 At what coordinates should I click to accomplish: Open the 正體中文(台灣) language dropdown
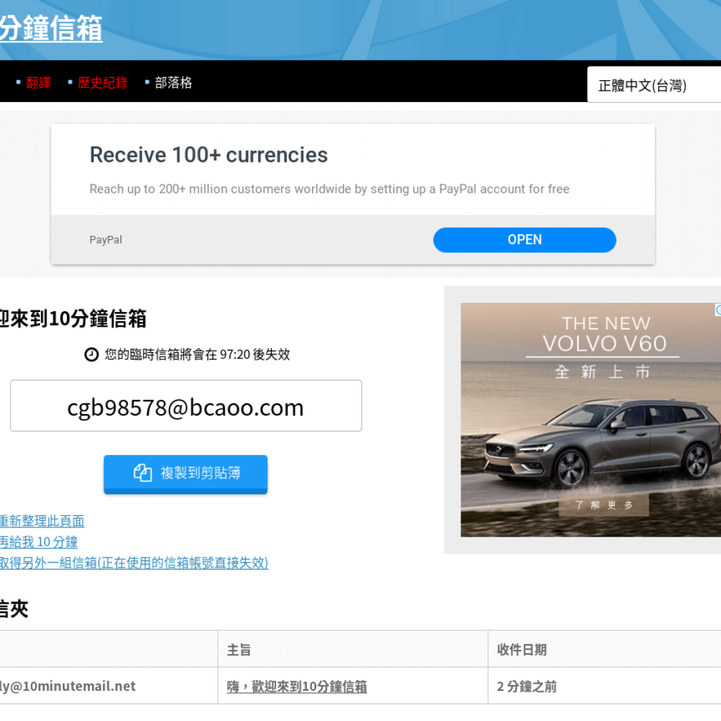653,84
